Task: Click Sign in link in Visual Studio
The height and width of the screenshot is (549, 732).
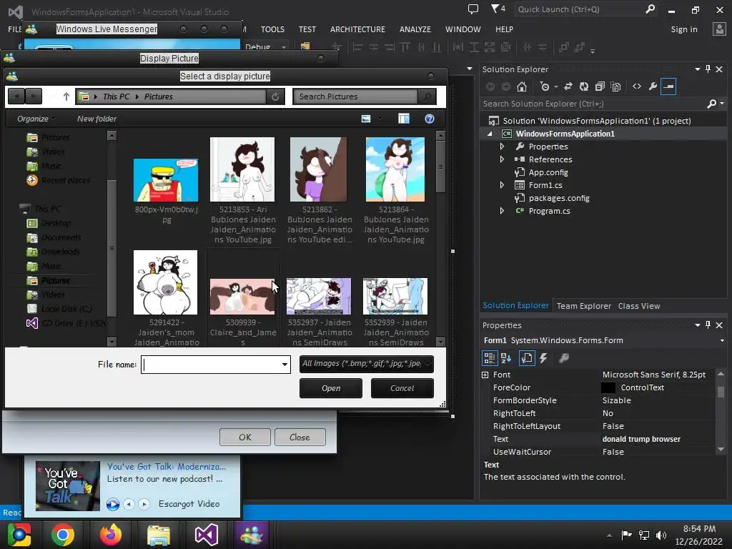Action: [x=684, y=29]
